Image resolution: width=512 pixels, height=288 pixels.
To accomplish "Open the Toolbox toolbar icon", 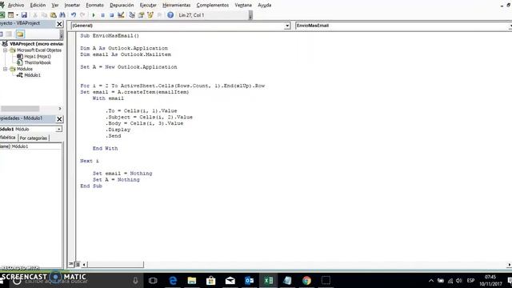I will (159, 15).
